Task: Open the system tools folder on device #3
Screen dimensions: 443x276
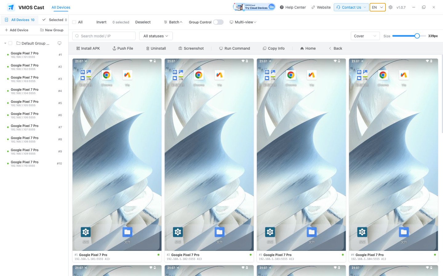Action: tap(270, 75)
